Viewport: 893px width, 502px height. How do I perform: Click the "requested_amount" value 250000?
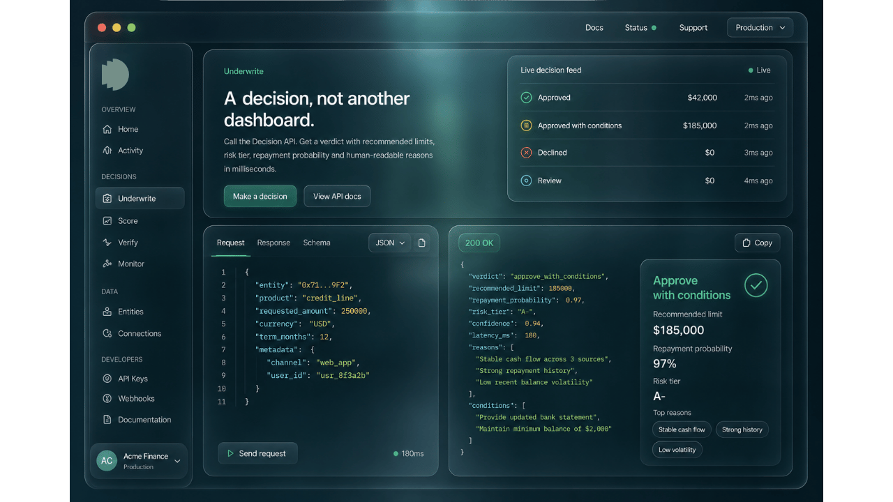coord(355,311)
